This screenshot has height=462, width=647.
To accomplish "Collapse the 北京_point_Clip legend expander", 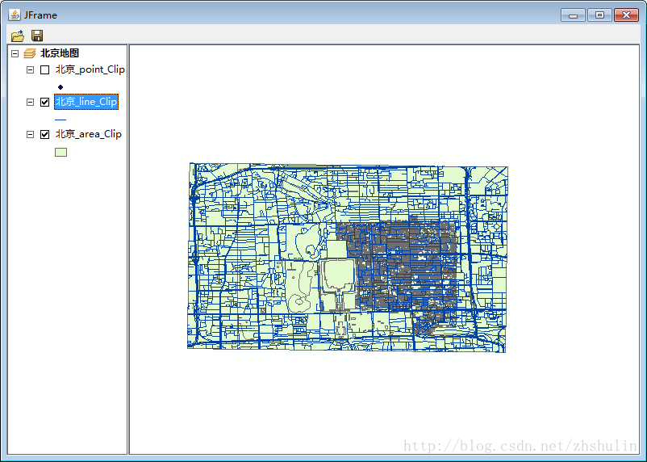I will [x=31, y=69].
